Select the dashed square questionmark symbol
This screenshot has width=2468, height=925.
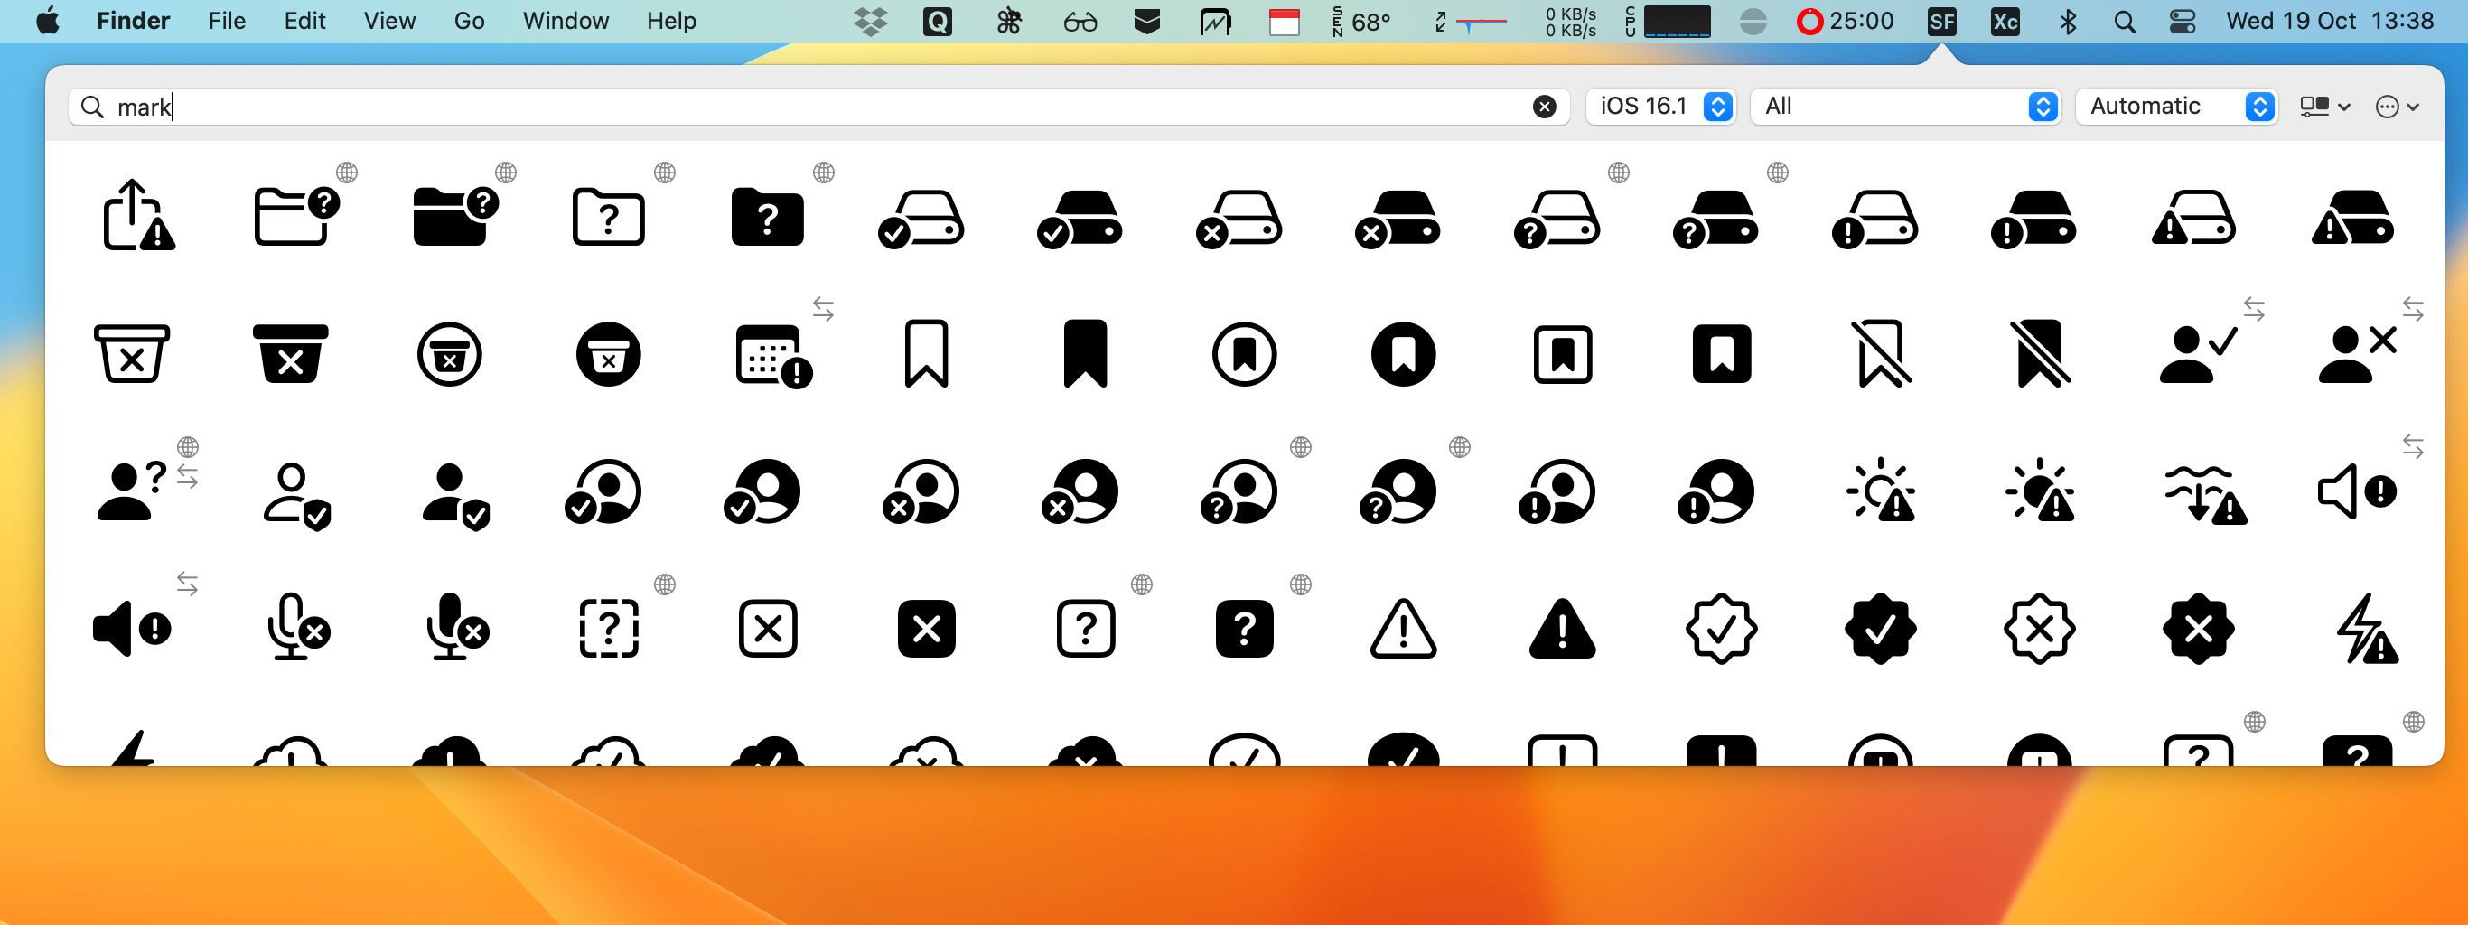pos(608,629)
